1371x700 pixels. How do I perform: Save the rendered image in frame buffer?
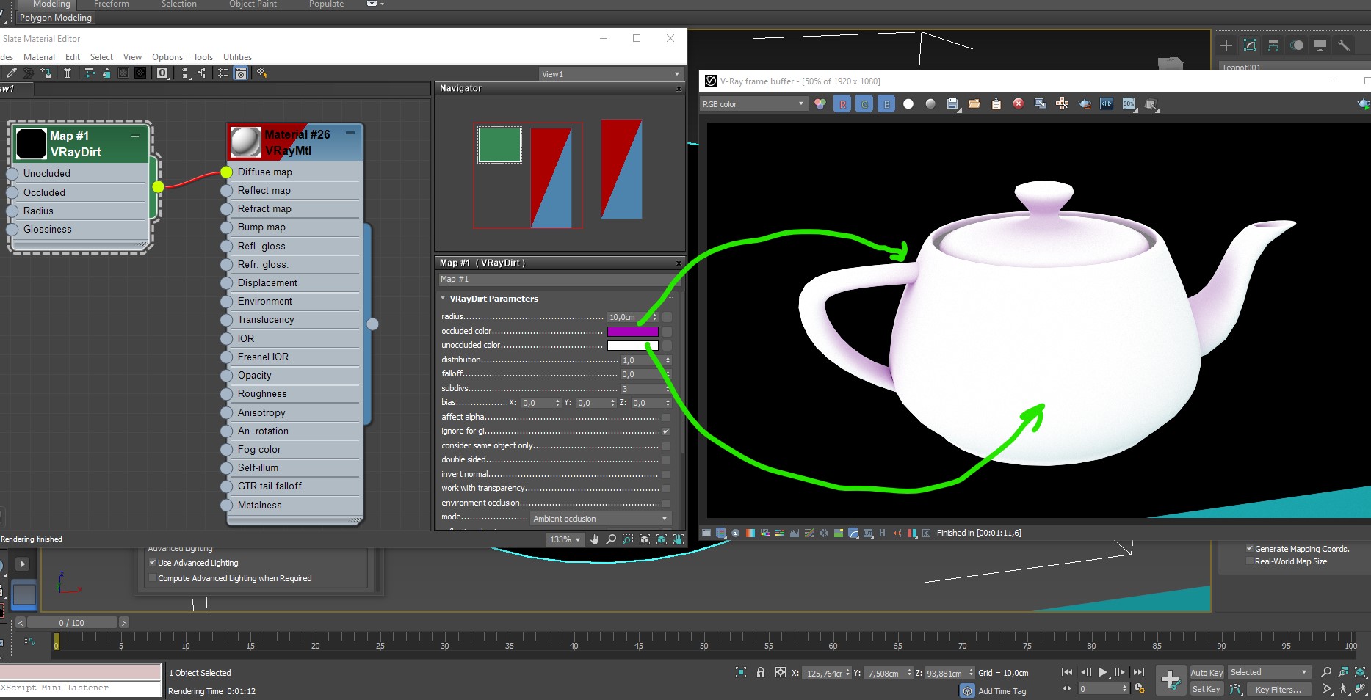coord(952,104)
